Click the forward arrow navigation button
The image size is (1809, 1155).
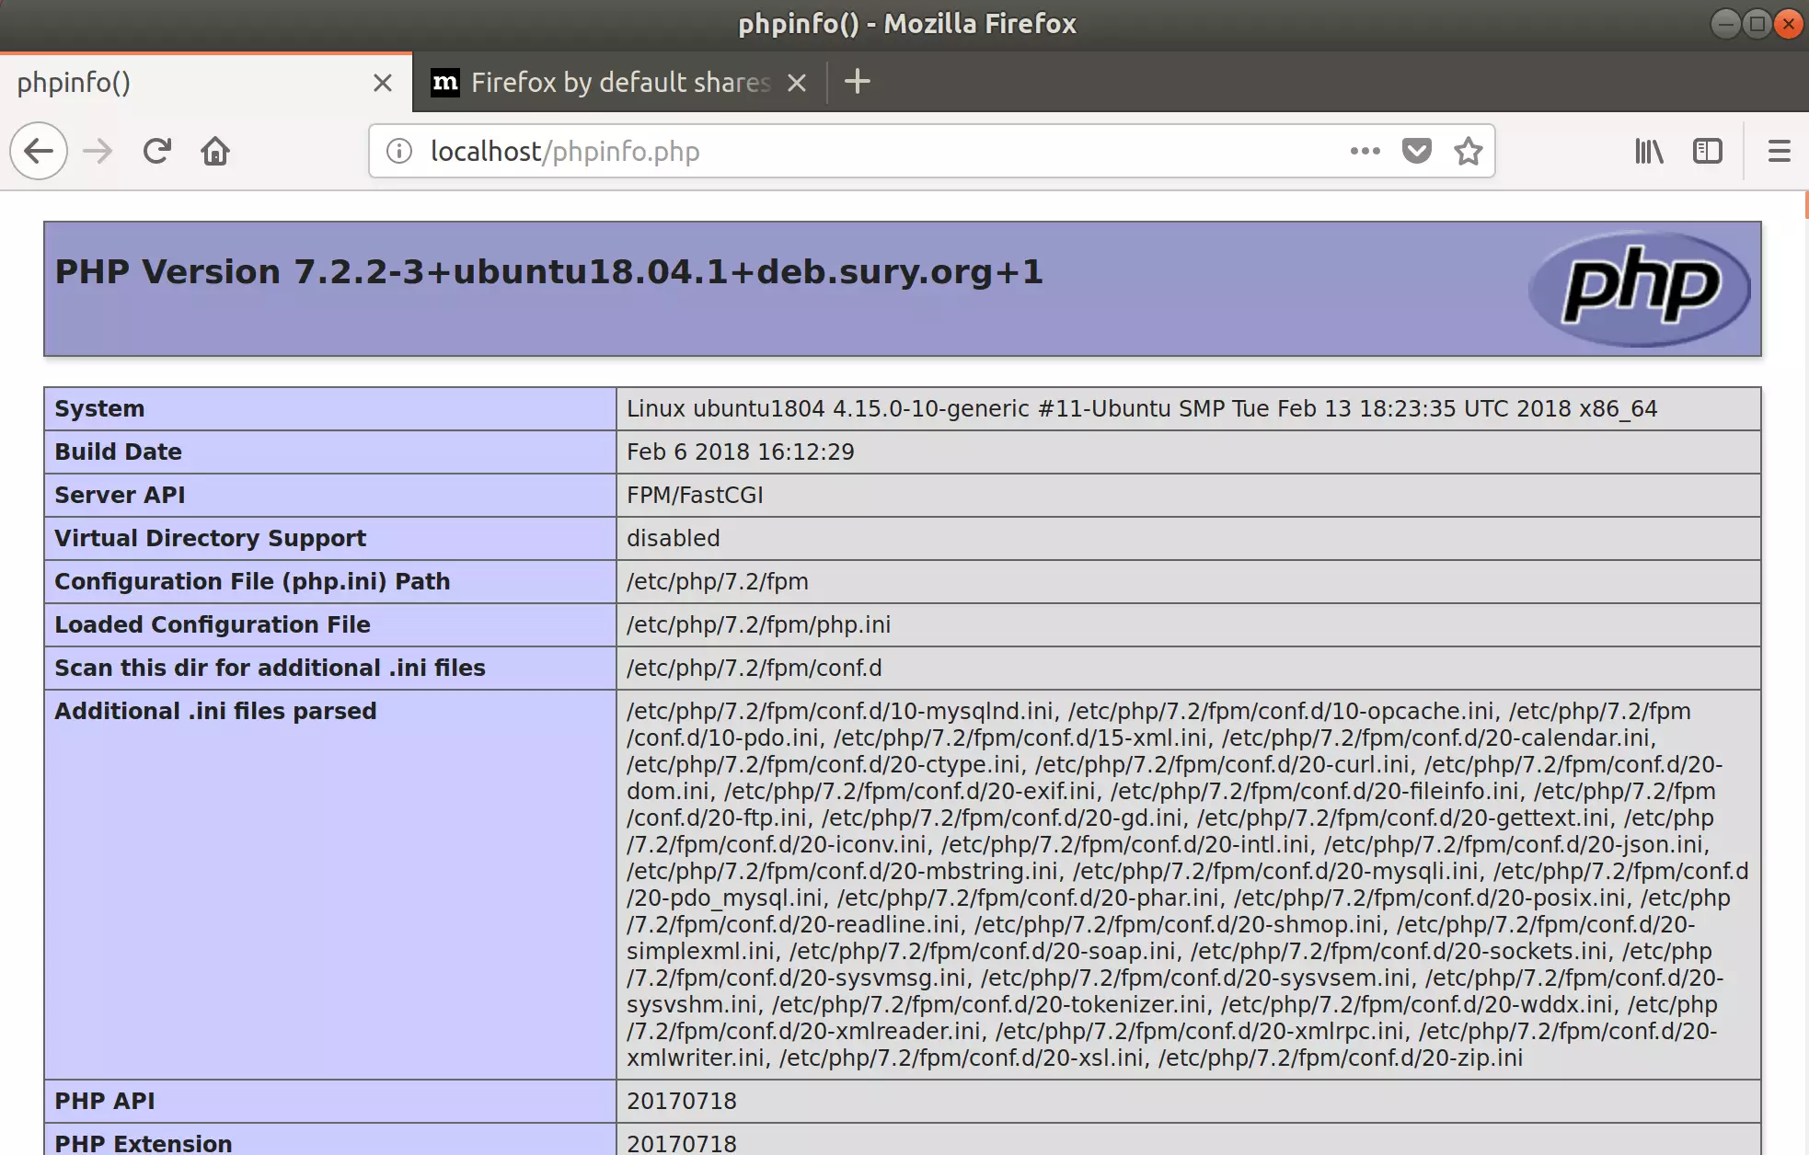[98, 151]
